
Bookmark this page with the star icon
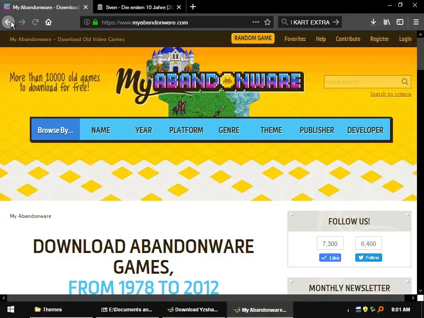[x=267, y=22]
